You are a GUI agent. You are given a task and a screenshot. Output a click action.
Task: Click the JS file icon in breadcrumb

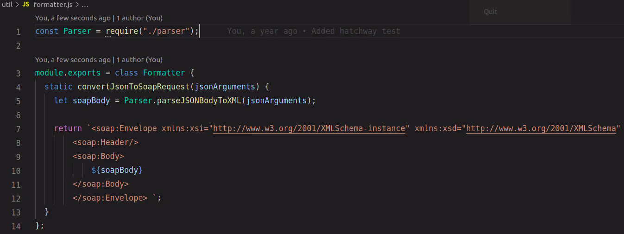tap(26, 5)
